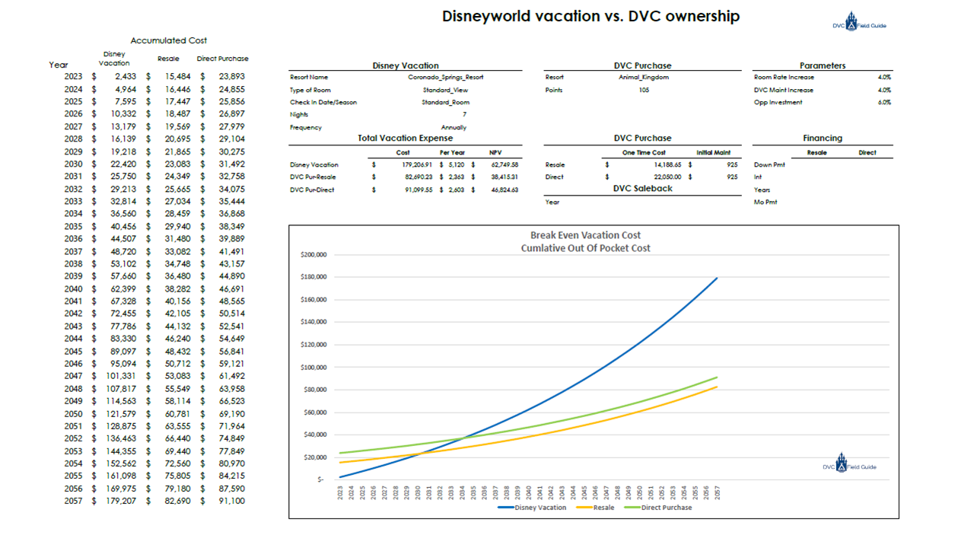The width and height of the screenshot is (974, 548).
Task: Click the Cumlative Out Of Pocket Cost subtitle
Action: click(x=585, y=248)
